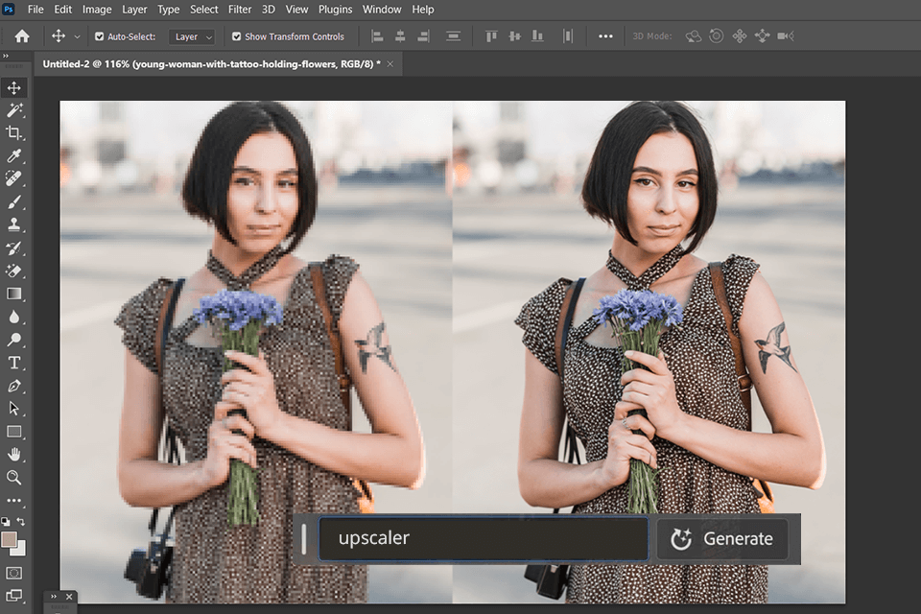Align vertical centers of layers
This screenshot has width=921, height=614.
[x=514, y=36]
